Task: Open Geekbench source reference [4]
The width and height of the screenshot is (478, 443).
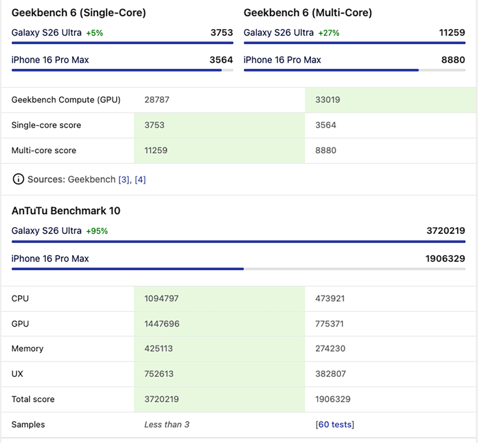Action: click(140, 180)
